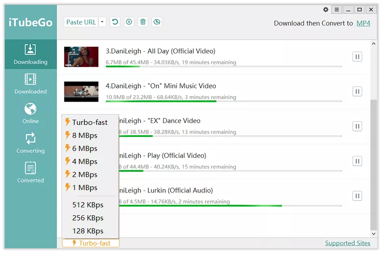The height and width of the screenshot is (253, 382).
Task: Click the "On" Mini Music Video thumbnail
Action: tap(81, 91)
